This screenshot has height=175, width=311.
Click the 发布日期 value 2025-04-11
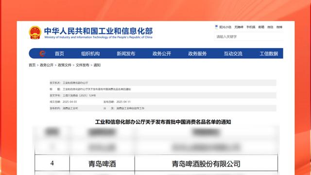(x=123, y=102)
